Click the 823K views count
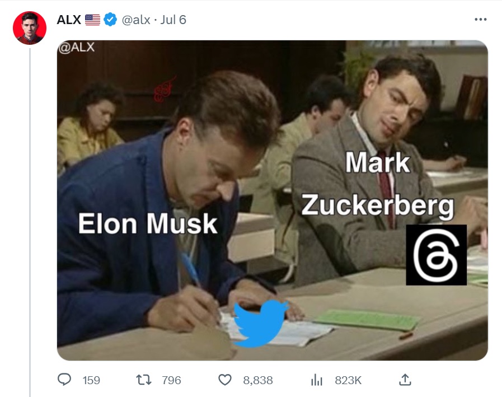502x397 pixels. click(348, 380)
